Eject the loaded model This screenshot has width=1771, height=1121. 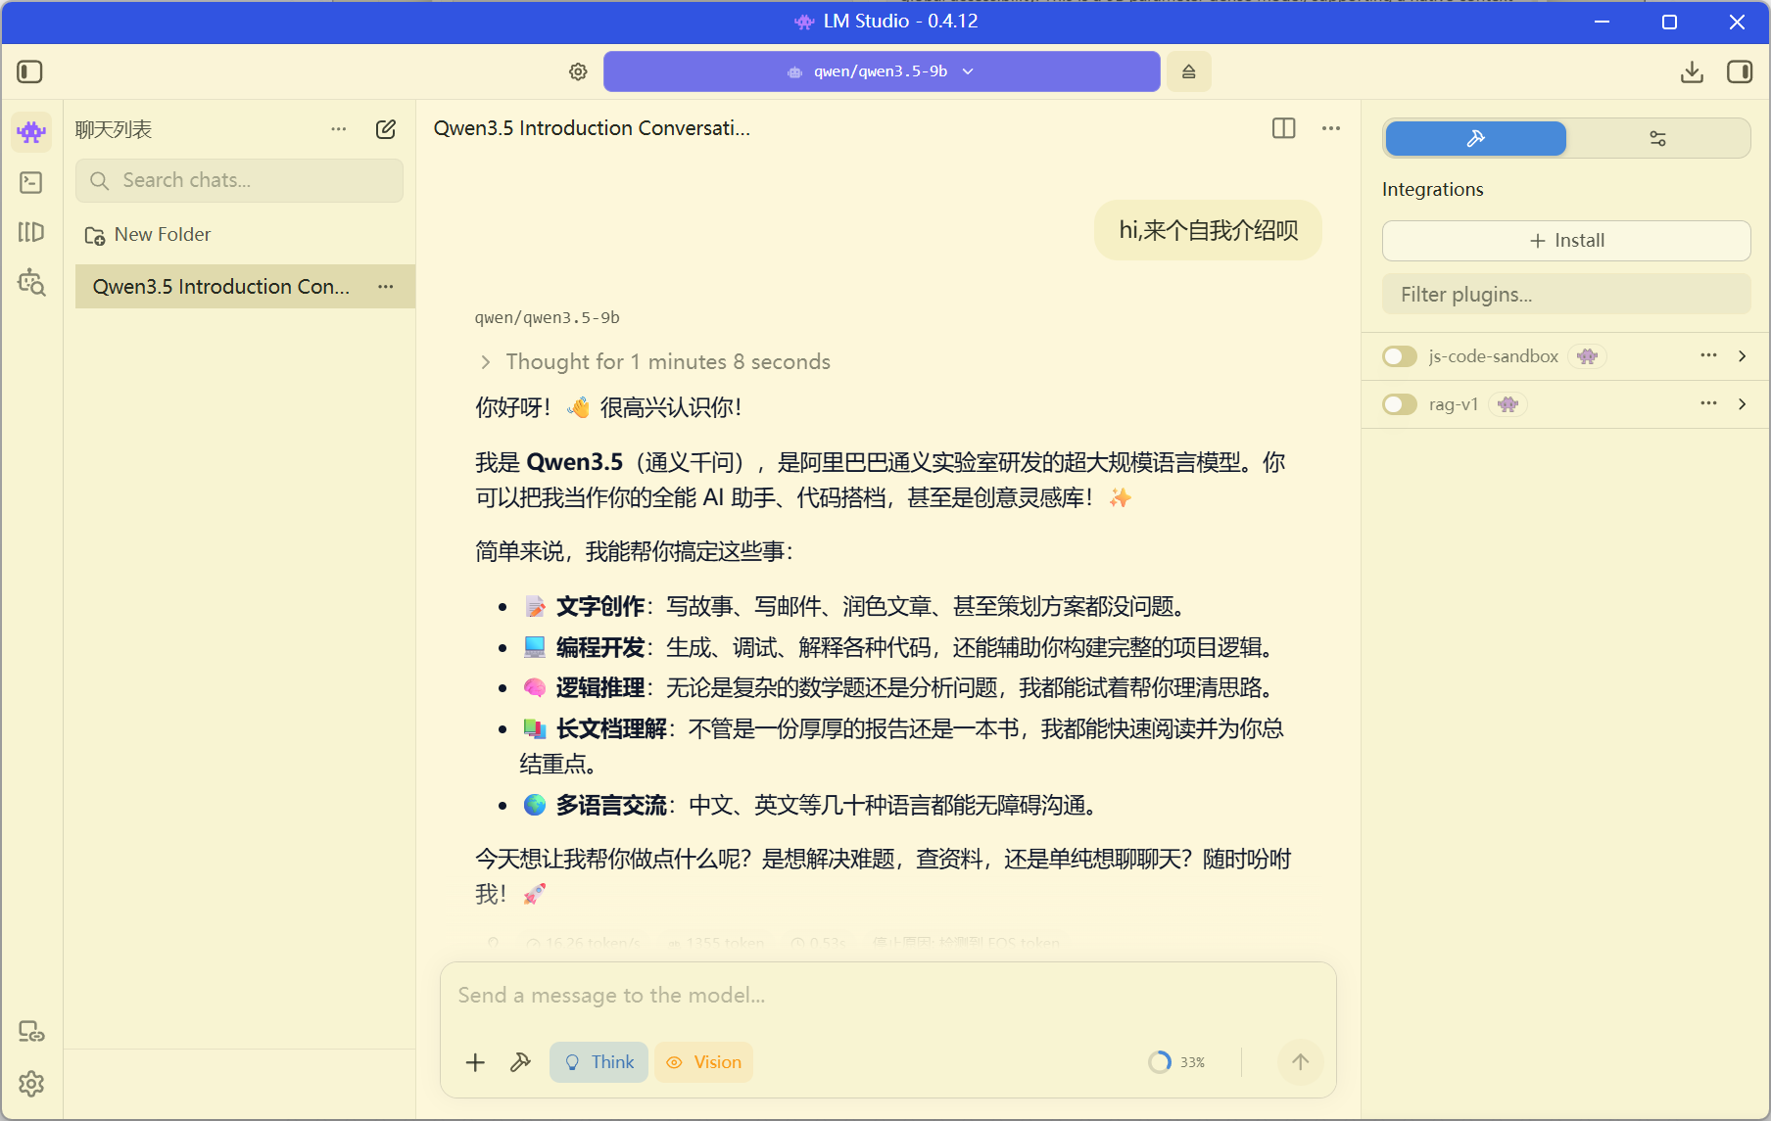[x=1188, y=71]
